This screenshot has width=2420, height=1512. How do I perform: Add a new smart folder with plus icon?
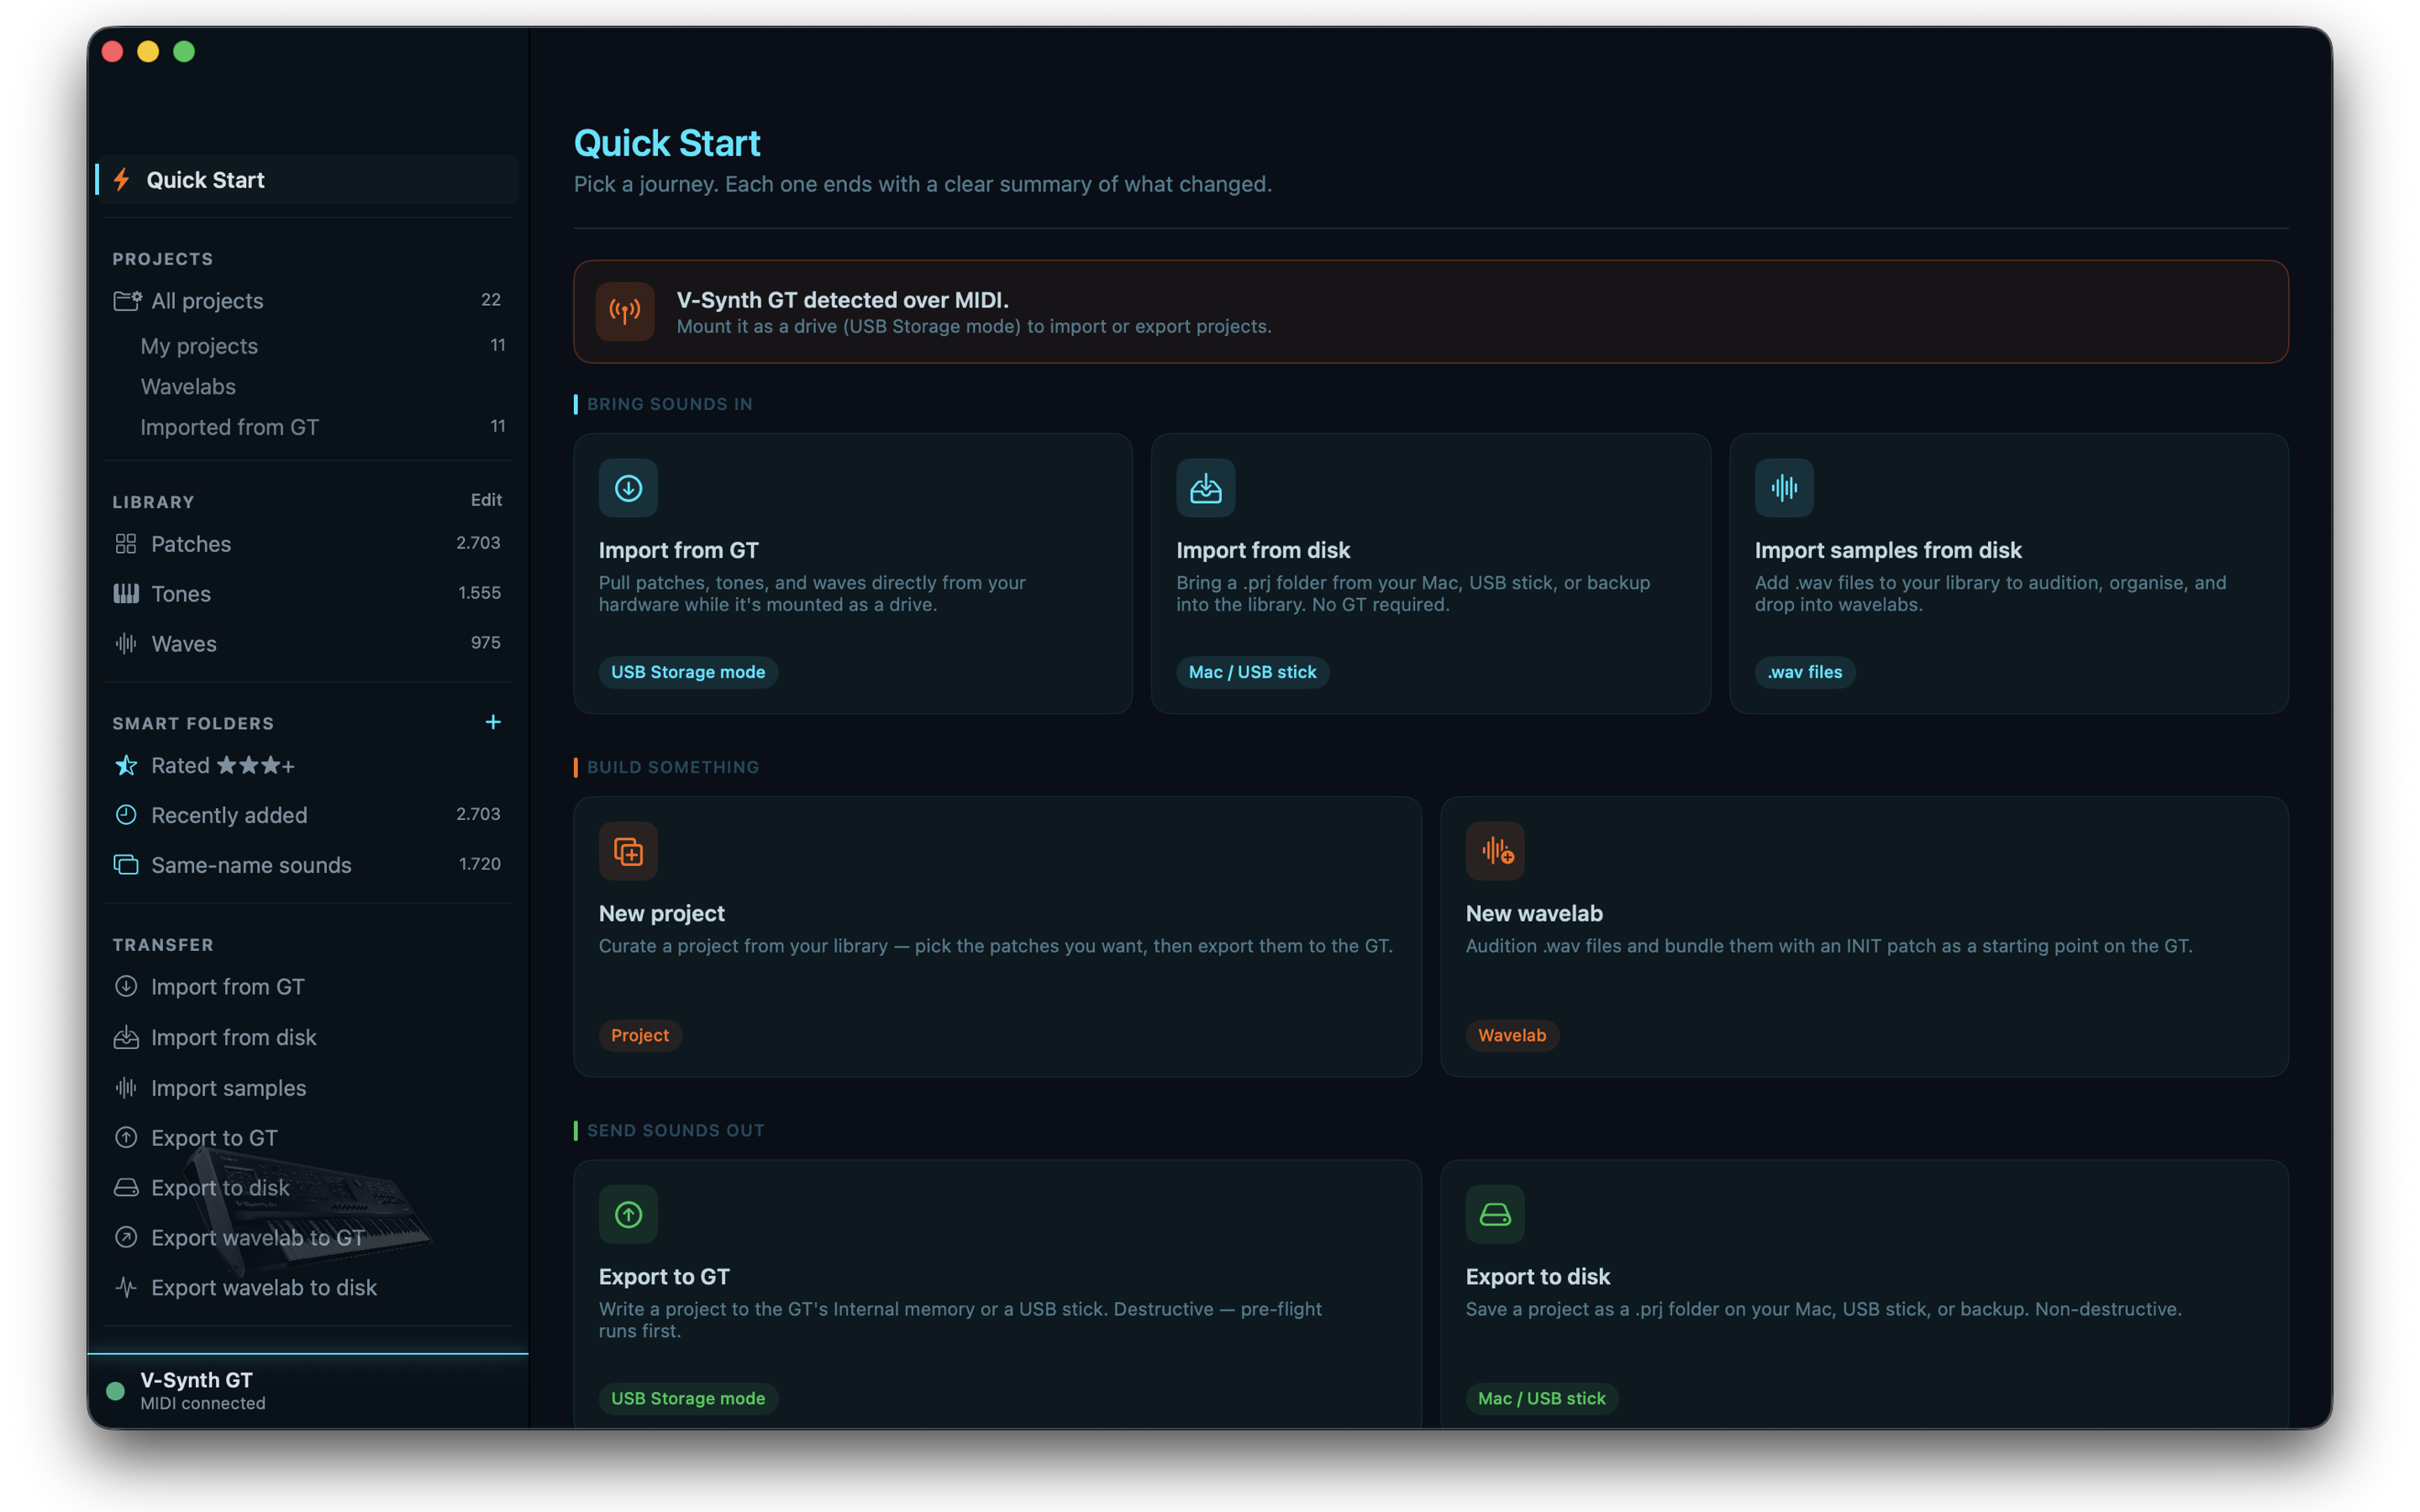click(x=493, y=722)
